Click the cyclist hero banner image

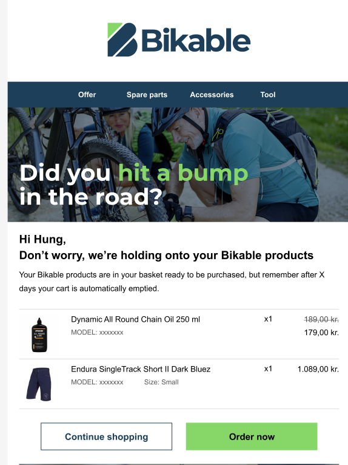[178, 165]
